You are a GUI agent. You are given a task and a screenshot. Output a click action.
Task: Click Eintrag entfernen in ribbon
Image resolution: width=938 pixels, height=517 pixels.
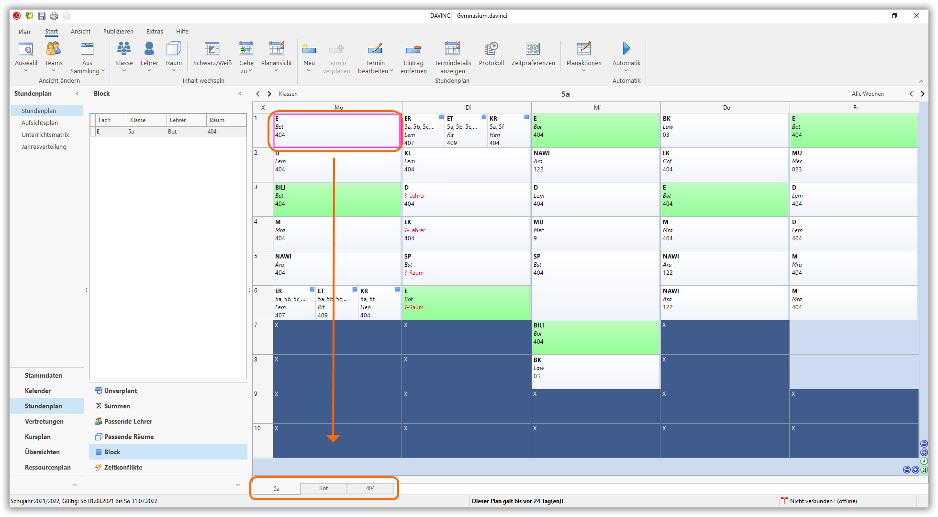click(x=413, y=49)
